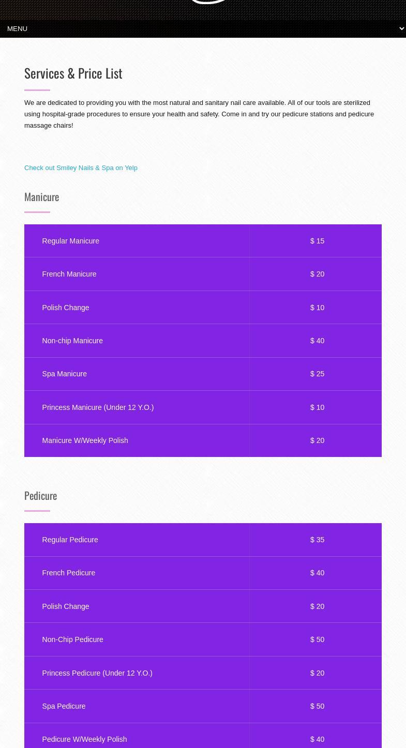Click the Manicure section heading

click(x=41, y=197)
